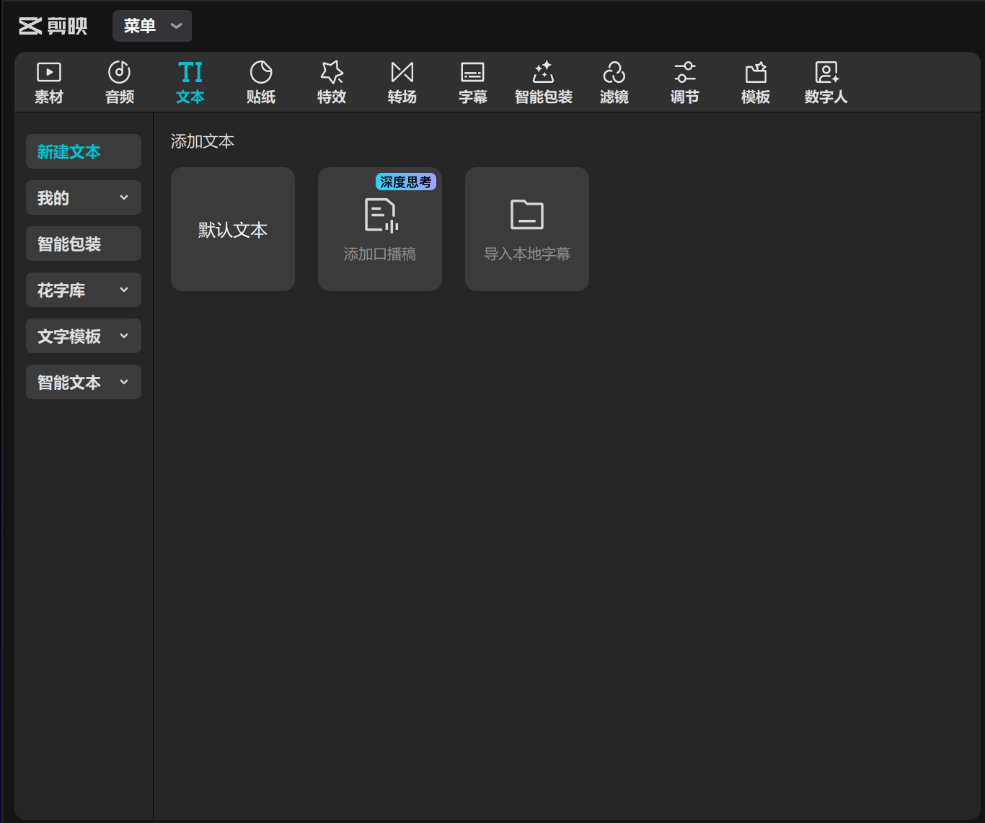Select 智能包装 in the left sidebar

tap(84, 244)
